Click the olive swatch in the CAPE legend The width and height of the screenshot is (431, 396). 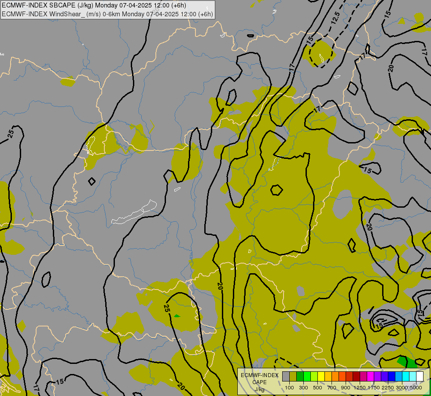293,376
